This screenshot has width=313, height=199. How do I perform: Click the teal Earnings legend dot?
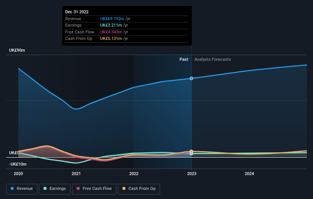click(x=45, y=188)
